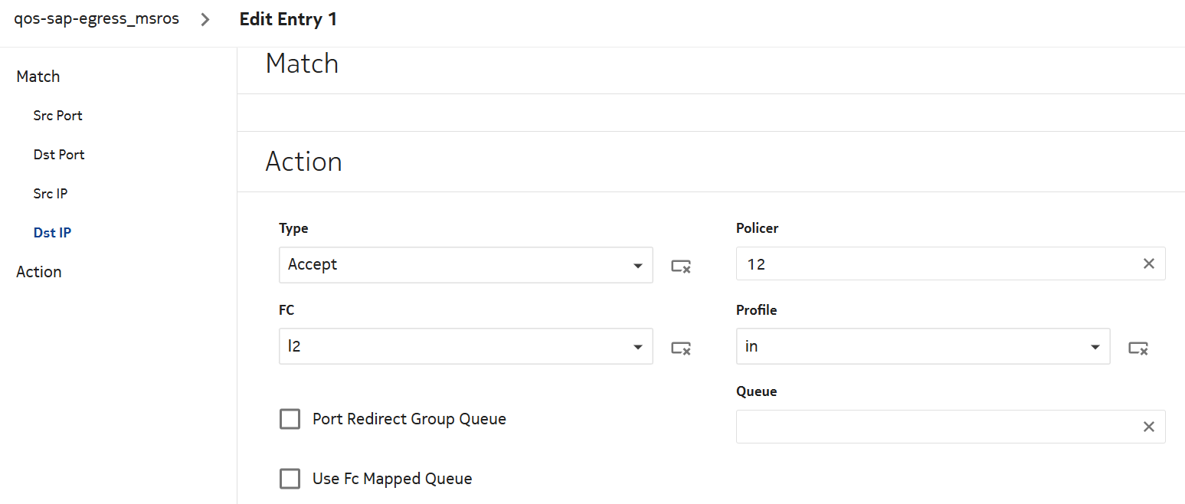Click into the Policer input field

coord(935,263)
